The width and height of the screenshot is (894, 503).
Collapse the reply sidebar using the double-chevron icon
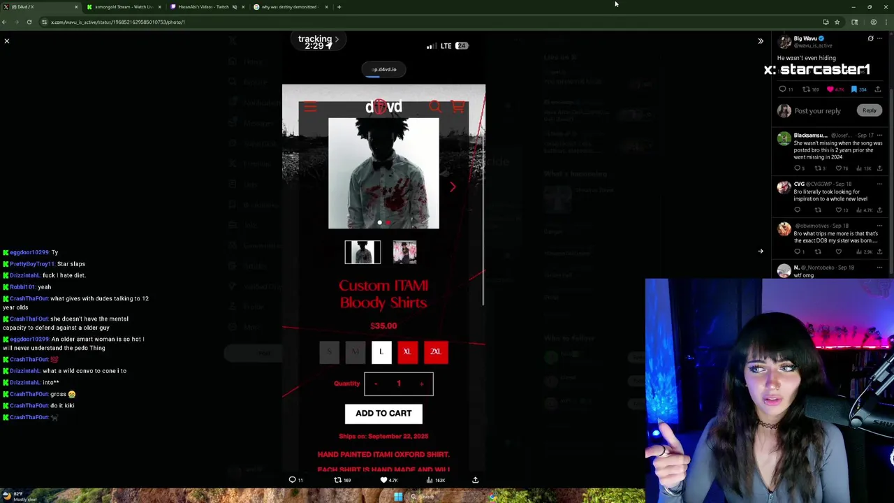761,41
